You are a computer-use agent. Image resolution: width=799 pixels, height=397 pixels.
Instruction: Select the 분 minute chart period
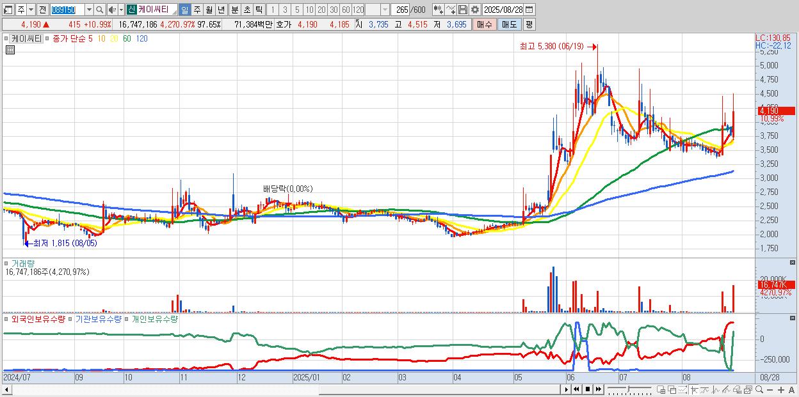234,10
